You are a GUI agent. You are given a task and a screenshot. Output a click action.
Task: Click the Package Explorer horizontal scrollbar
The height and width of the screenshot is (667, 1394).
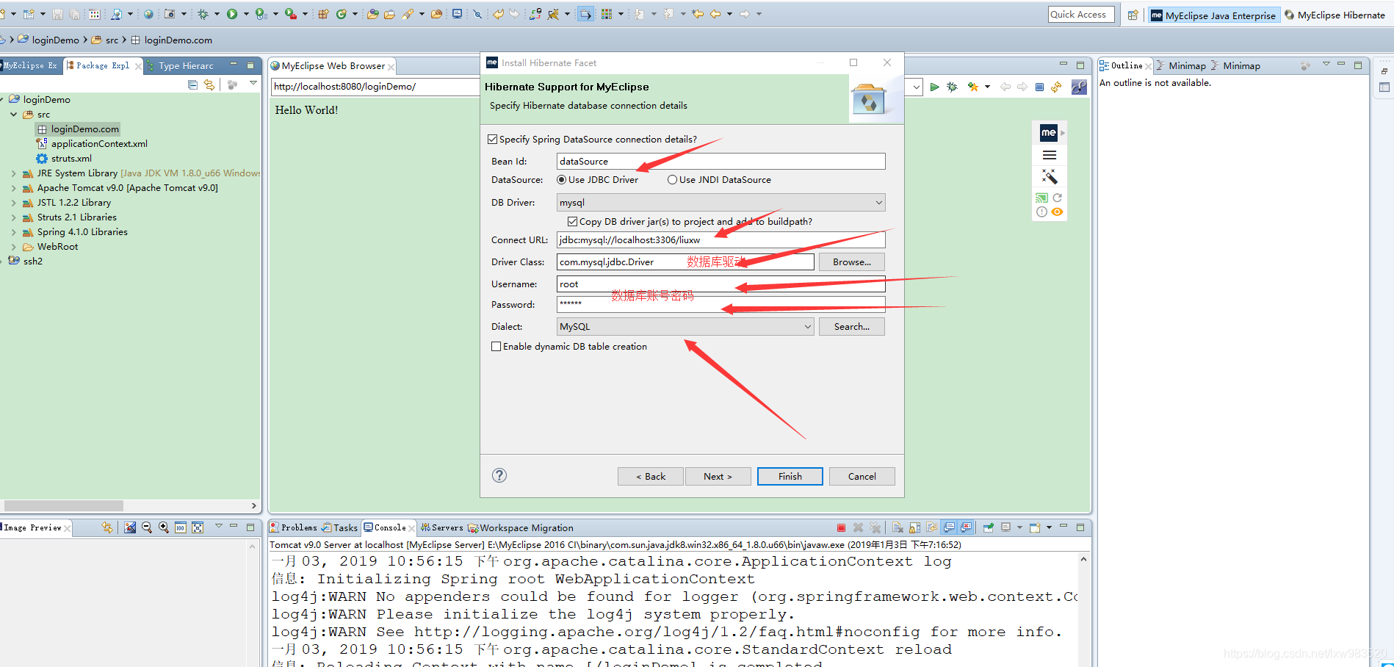coord(64,505)
